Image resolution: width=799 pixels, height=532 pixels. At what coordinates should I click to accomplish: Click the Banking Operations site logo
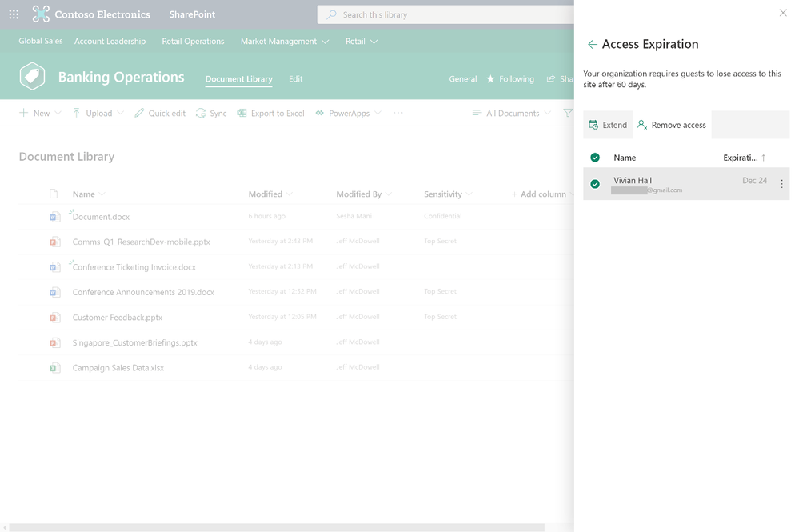coord(32,77)
